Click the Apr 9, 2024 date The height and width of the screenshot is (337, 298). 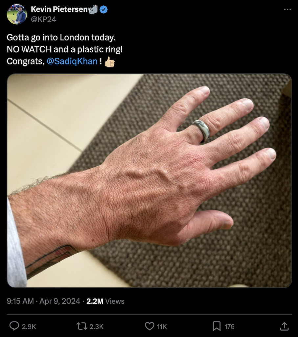[60, 301]
